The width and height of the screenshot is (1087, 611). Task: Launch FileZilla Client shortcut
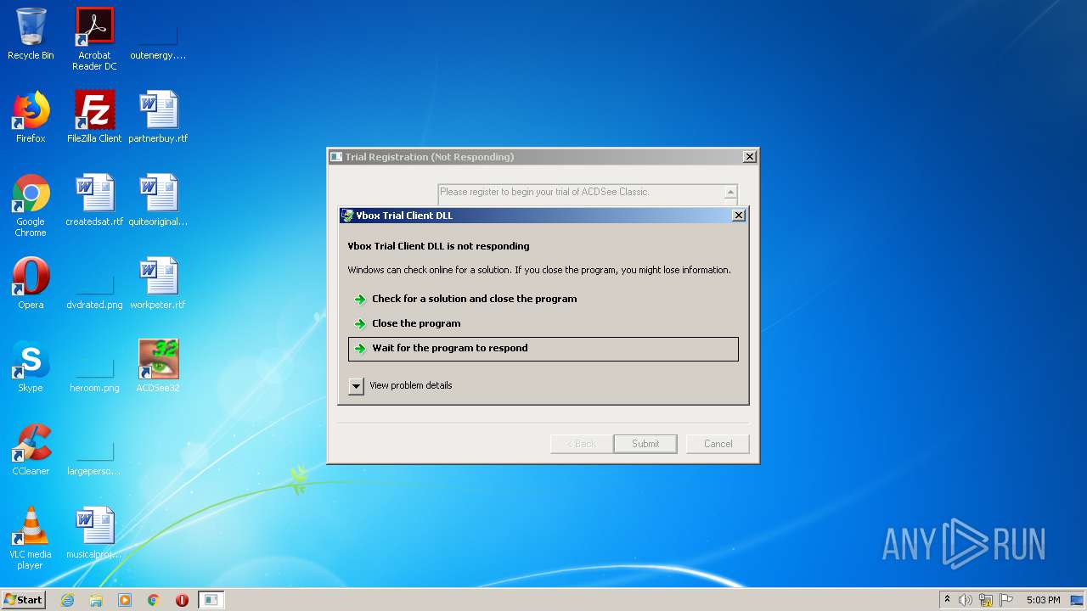(94, 117)
